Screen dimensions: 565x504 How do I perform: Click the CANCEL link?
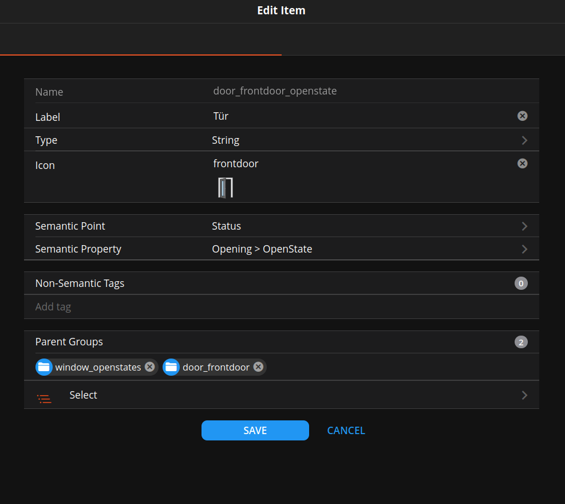click(346, 430)
